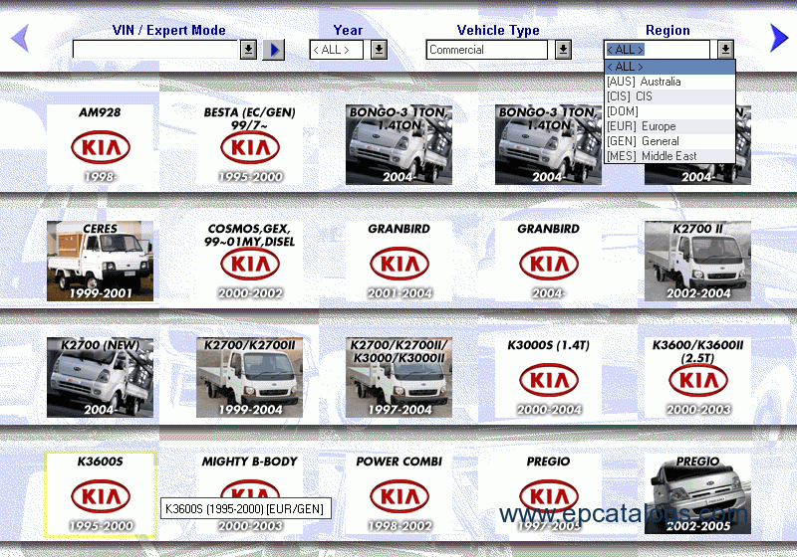Open the GRANBIRD 2001-2004 tile
797x557 pixels.
click(x=399, y=261)
